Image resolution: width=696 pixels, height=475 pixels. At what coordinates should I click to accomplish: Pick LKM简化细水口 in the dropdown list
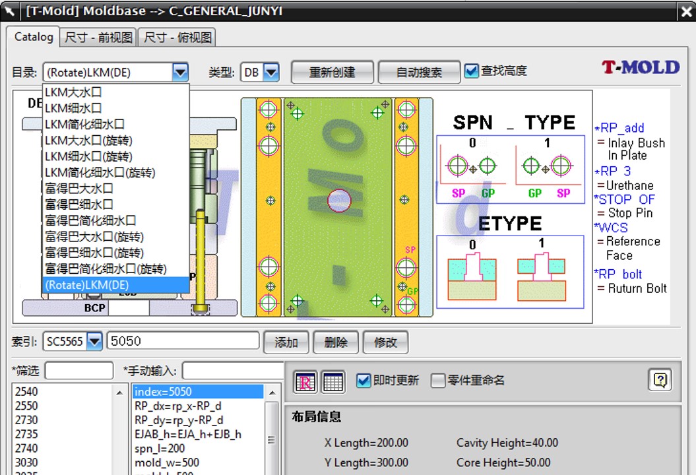116,124
